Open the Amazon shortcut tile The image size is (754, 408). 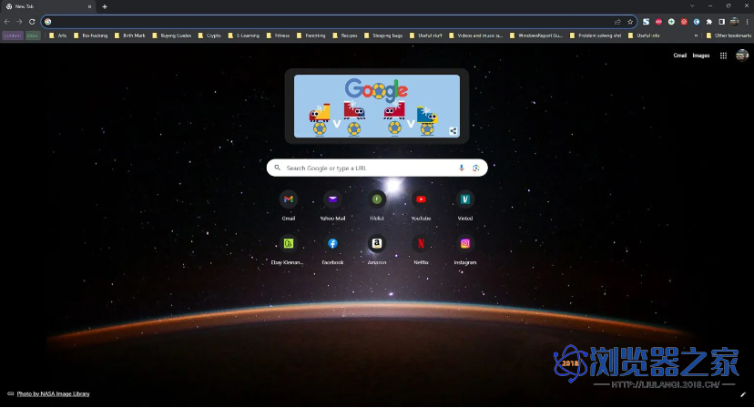pos(377,250)
